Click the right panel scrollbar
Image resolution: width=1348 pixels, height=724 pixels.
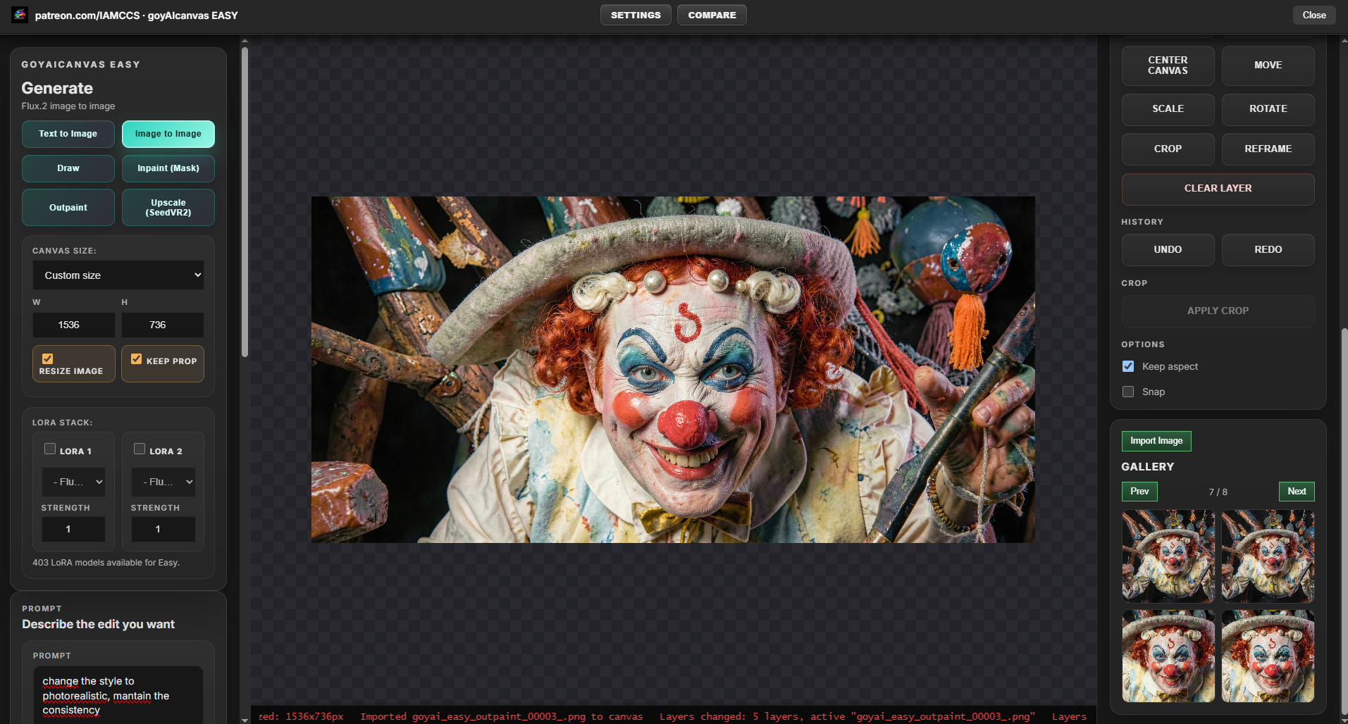coord(1343,521)
